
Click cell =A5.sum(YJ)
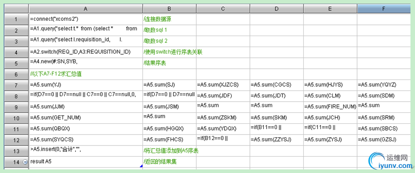86,85
